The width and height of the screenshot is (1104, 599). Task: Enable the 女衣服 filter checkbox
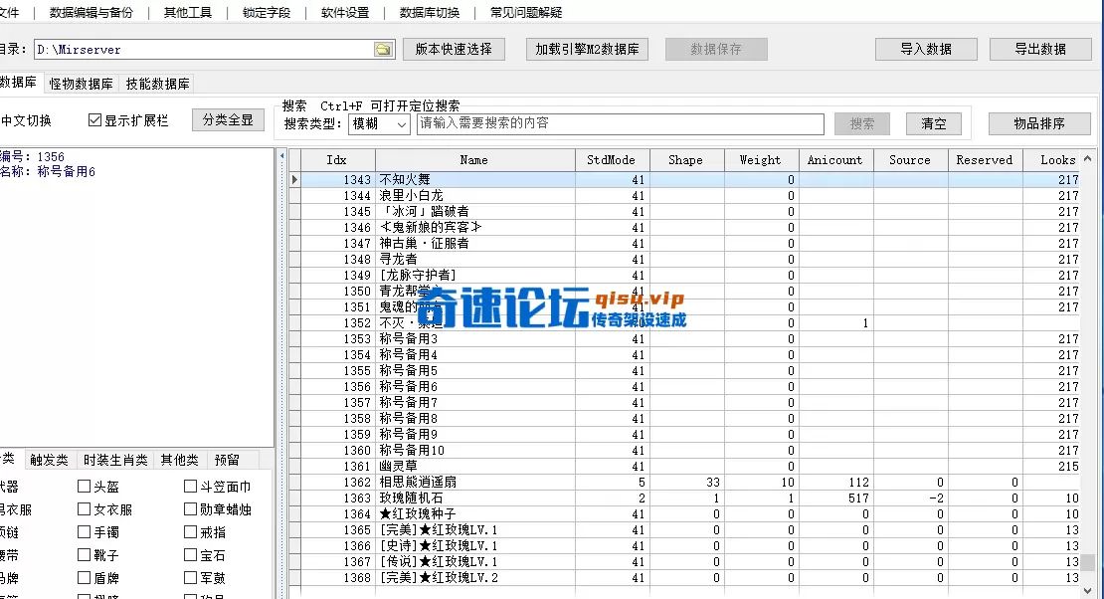82,508
